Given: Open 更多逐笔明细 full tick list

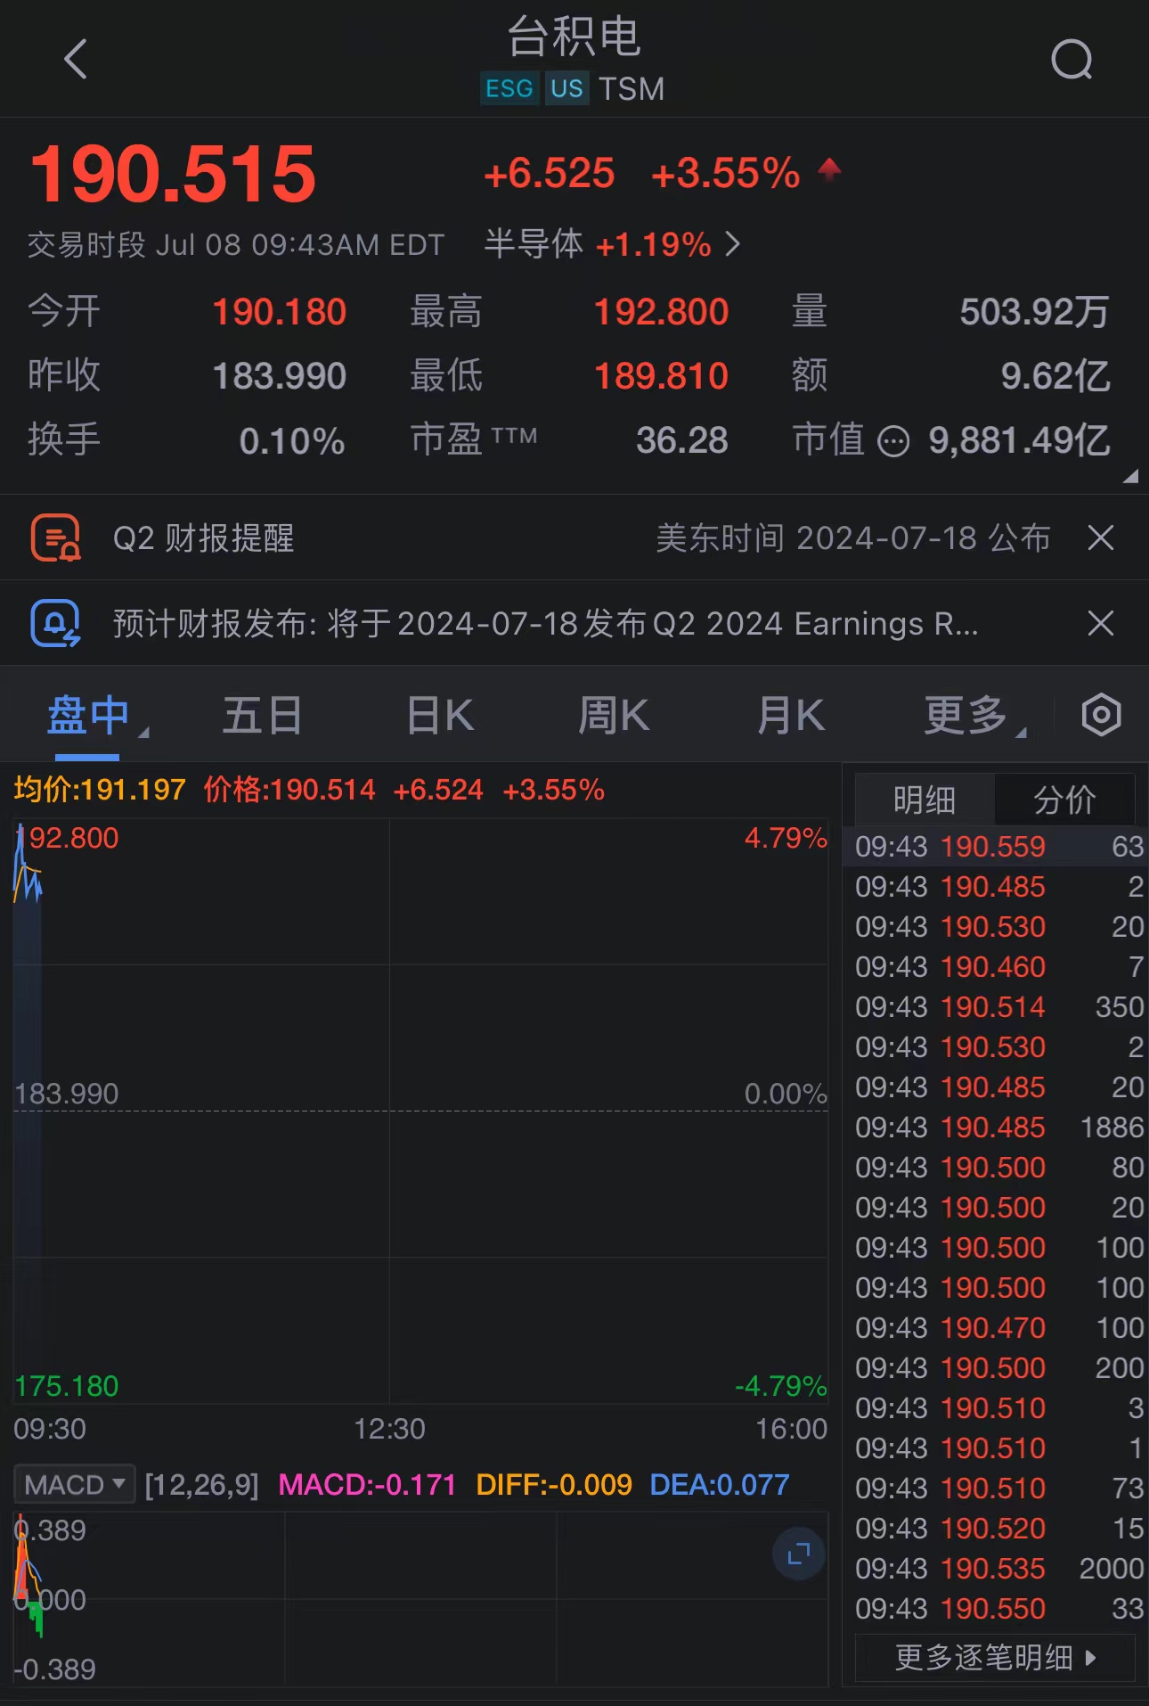Looking at the screenshot, I should (x=995, y=1657).
